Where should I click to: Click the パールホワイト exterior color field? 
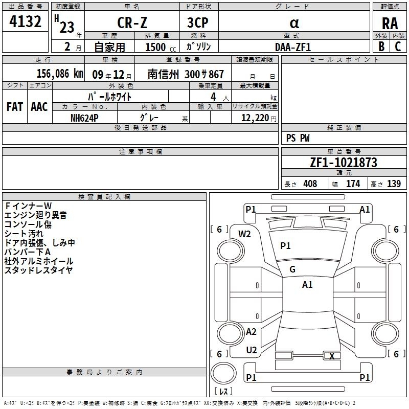[x=109, y=96]
